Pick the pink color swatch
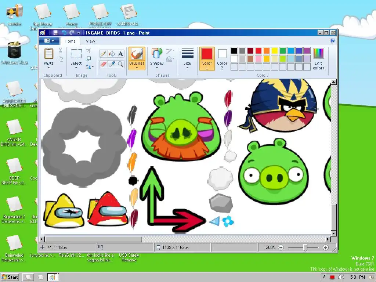 (258, 59)
